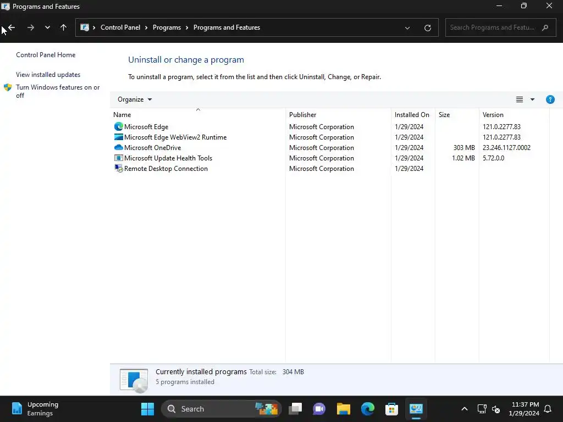Select Microsoft Update Health Tools entry
The height and width of the screenshot is (422, 563).
click(330, 158)
